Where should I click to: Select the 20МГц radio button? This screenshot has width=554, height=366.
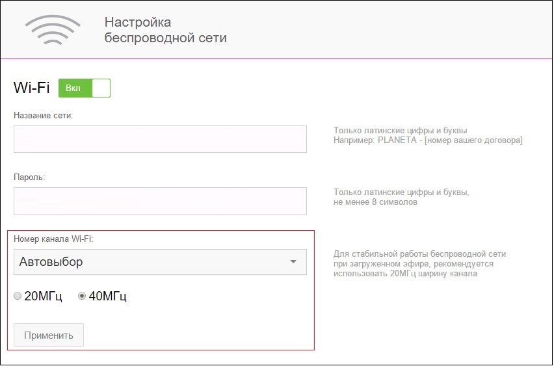[18, 296]
